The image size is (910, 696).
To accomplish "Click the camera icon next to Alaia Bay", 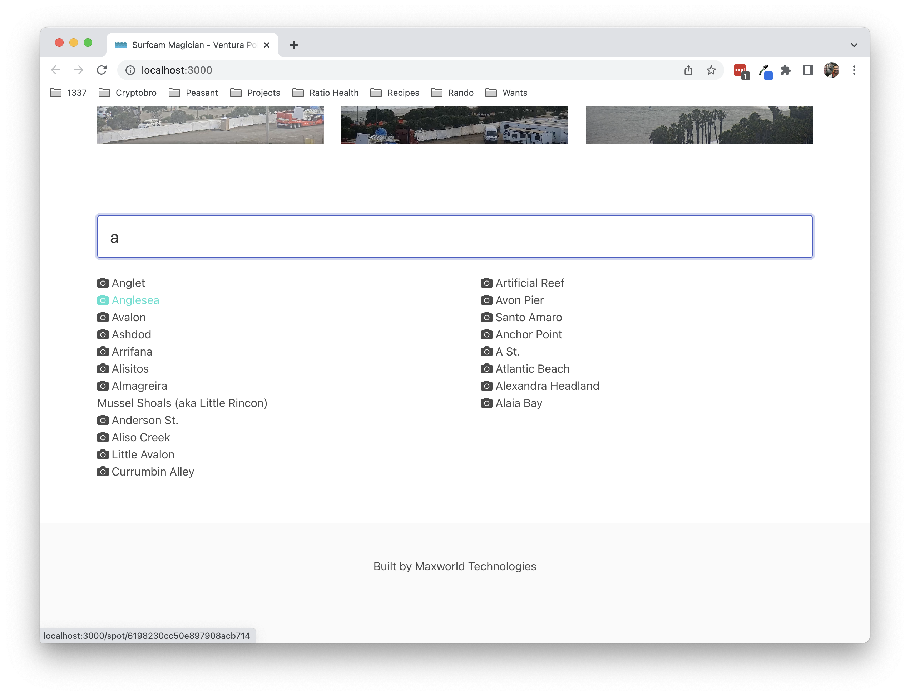I will (486, 403).
